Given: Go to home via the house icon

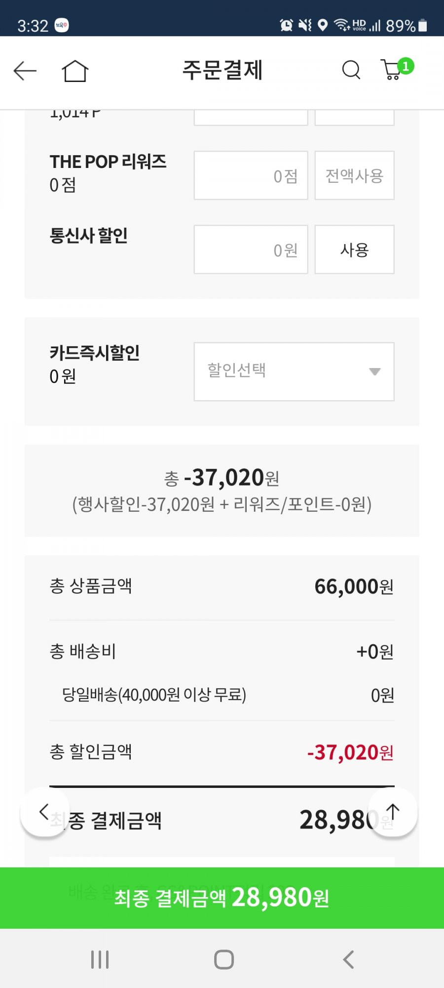Looking at the screenshot, I should click(x=75, y=71).
